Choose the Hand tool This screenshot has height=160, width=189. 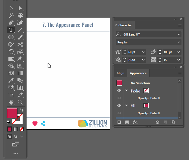pyautogui.click(x=11, y=102)
